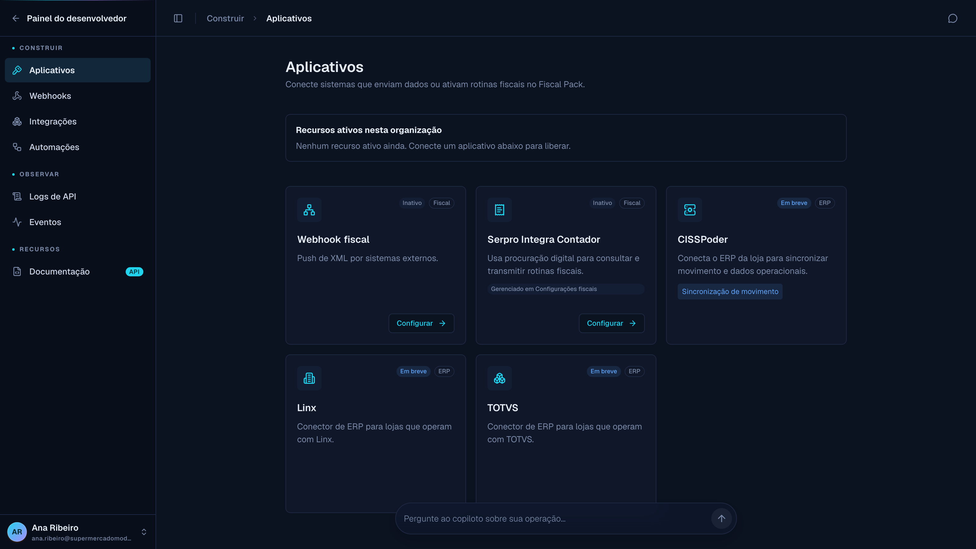Click the Logs de API scroll icon
Viewport: 976px width, 549px height.
pyautogui.click(x=17, y=196)
